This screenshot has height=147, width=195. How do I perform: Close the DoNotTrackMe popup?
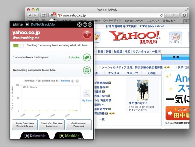[90, 24]
